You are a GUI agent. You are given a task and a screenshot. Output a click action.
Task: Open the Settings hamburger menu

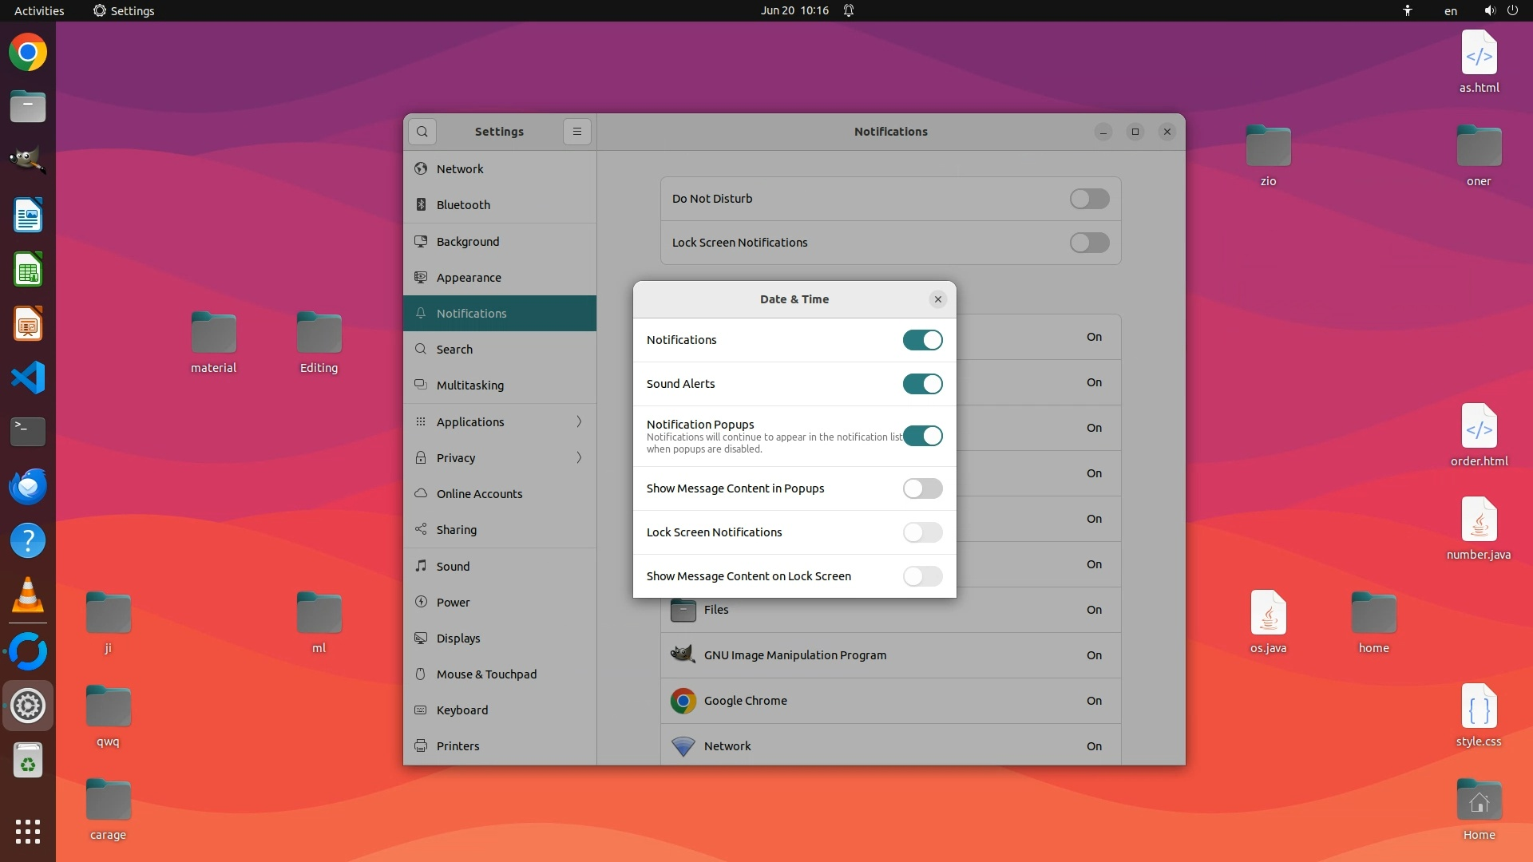click(x=577, y=132)
